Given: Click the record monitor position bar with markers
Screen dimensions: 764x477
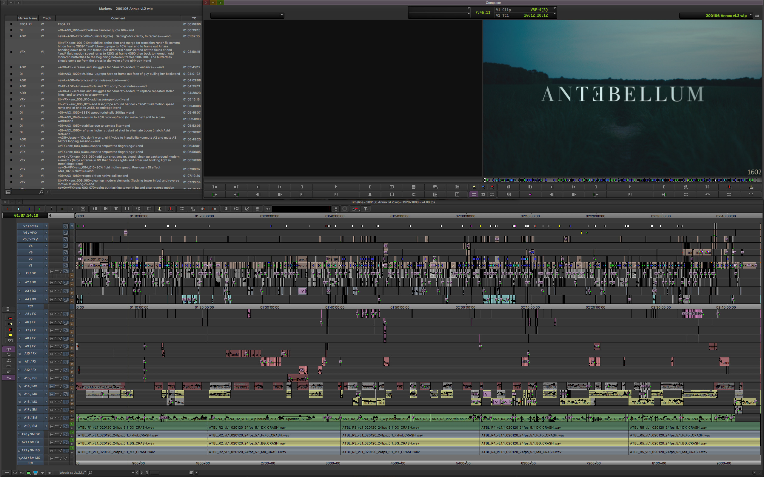Looking at the screenshot, I should click(622, 180).
